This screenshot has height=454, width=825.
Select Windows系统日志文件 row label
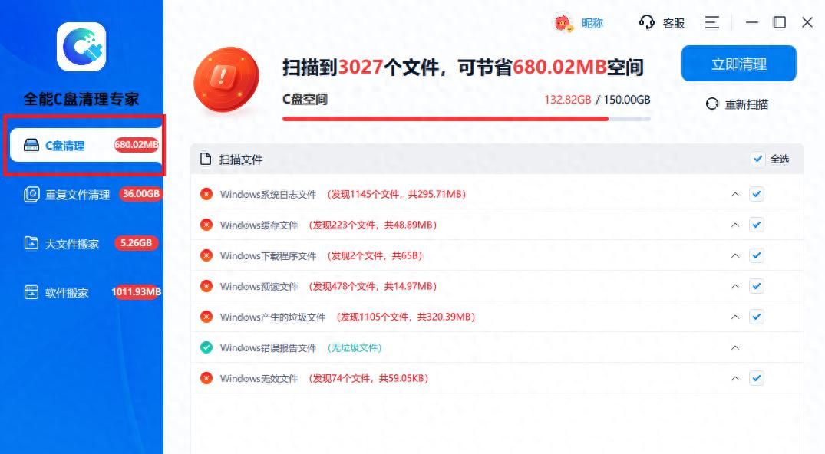point(268,194)
